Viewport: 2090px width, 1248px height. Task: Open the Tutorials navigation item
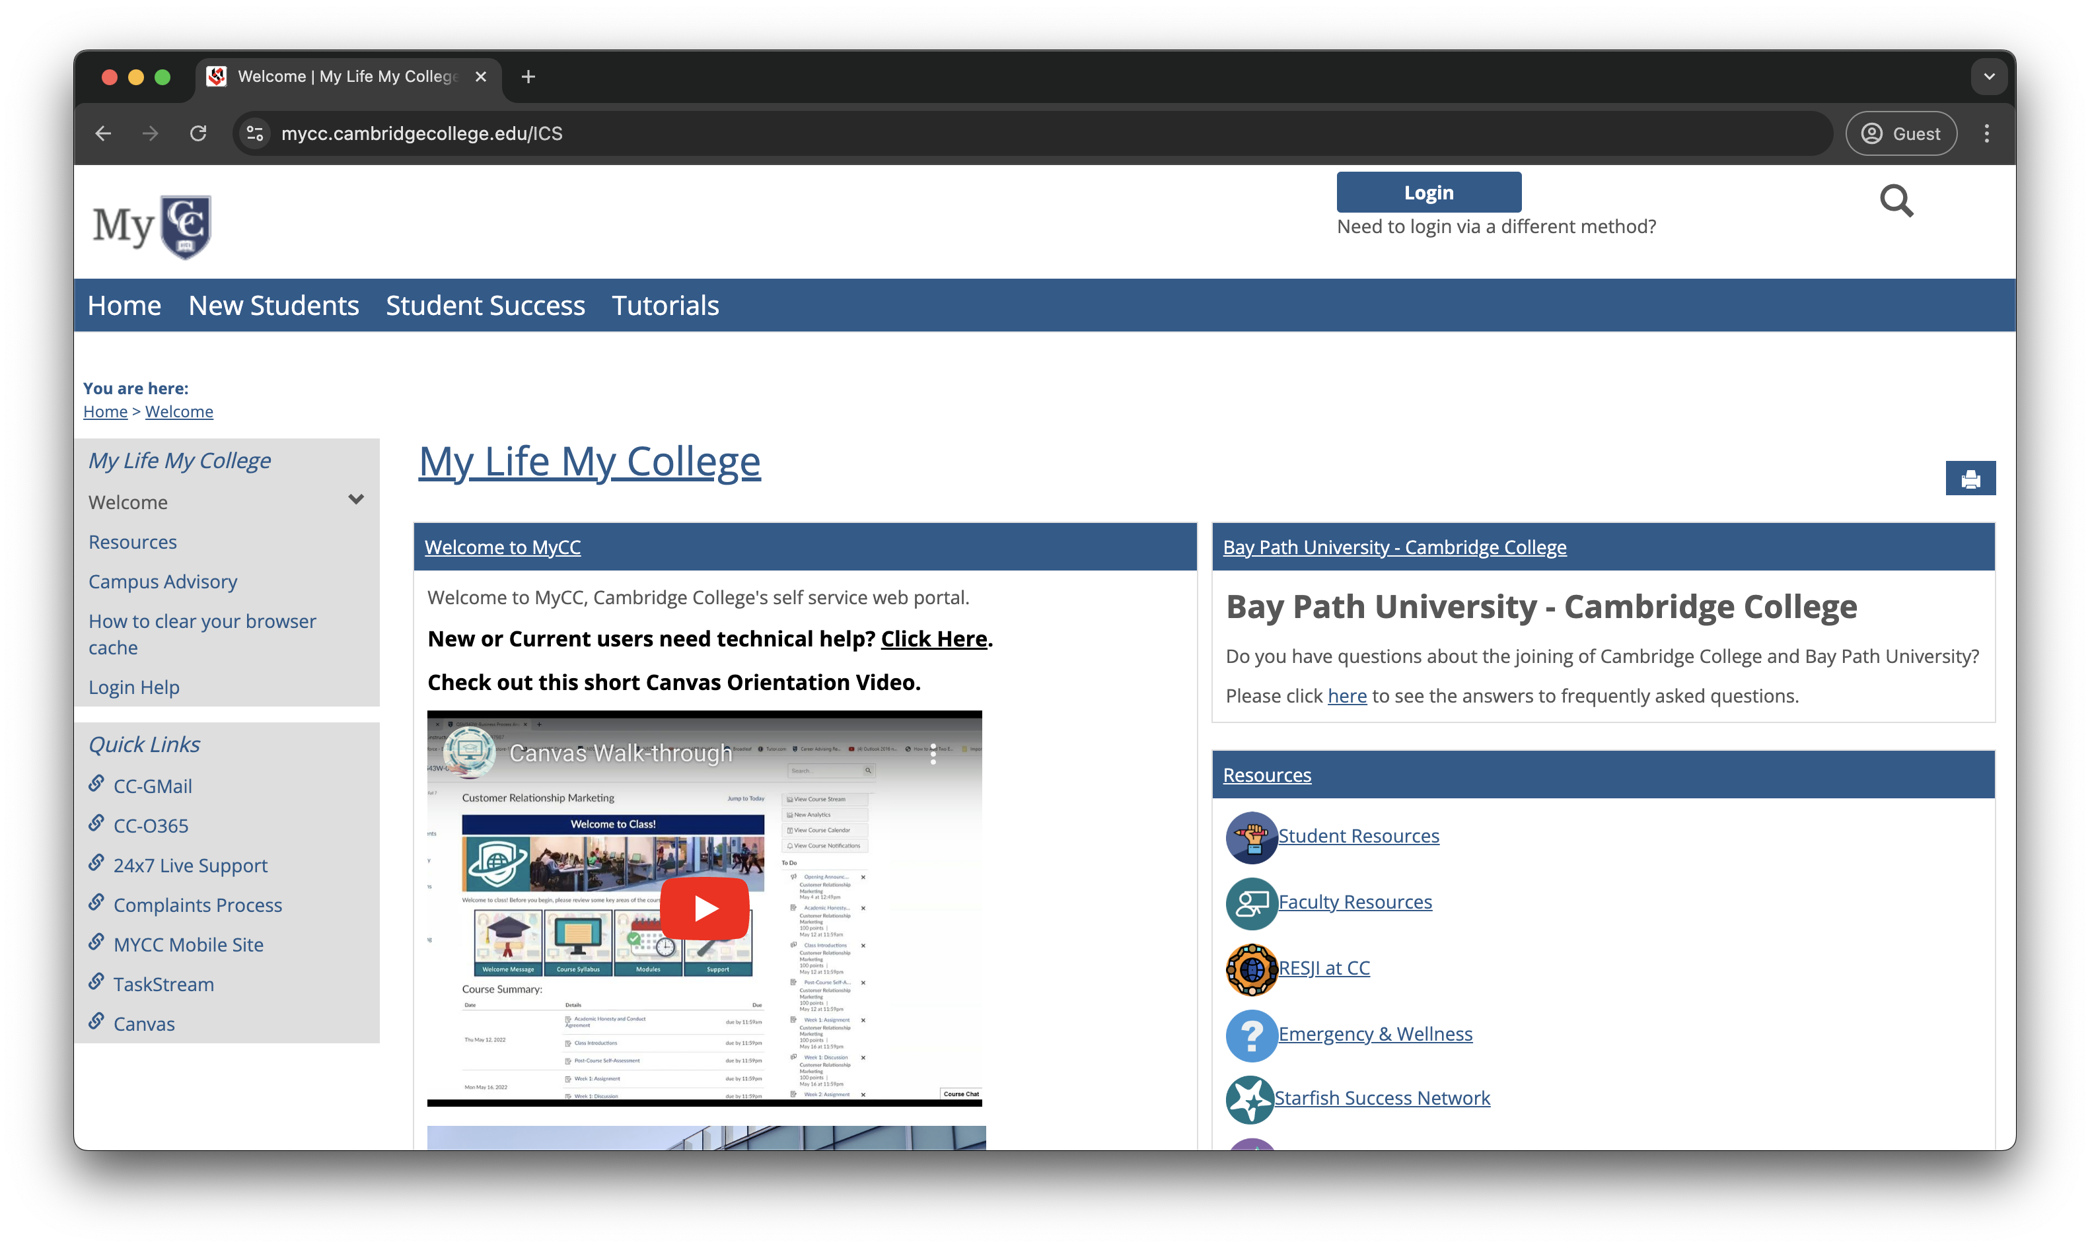(x=665, y=305)
